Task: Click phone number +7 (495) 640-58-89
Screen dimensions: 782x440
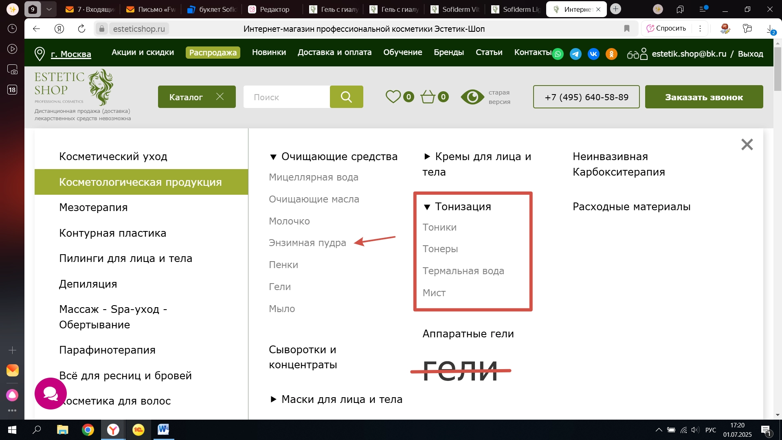Action: click(586, 97)
